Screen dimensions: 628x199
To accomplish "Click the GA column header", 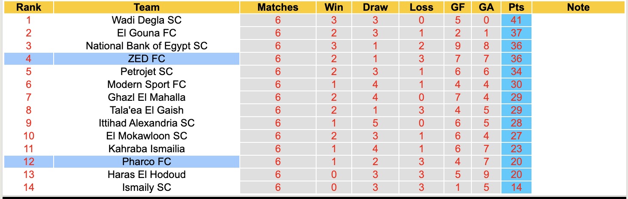I will pyautogui.click(x=487, y=7).
